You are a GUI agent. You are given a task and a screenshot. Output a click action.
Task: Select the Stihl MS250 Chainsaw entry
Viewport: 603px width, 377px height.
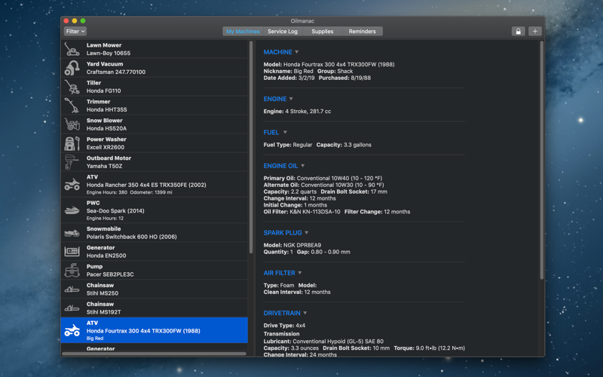(155, 290)
